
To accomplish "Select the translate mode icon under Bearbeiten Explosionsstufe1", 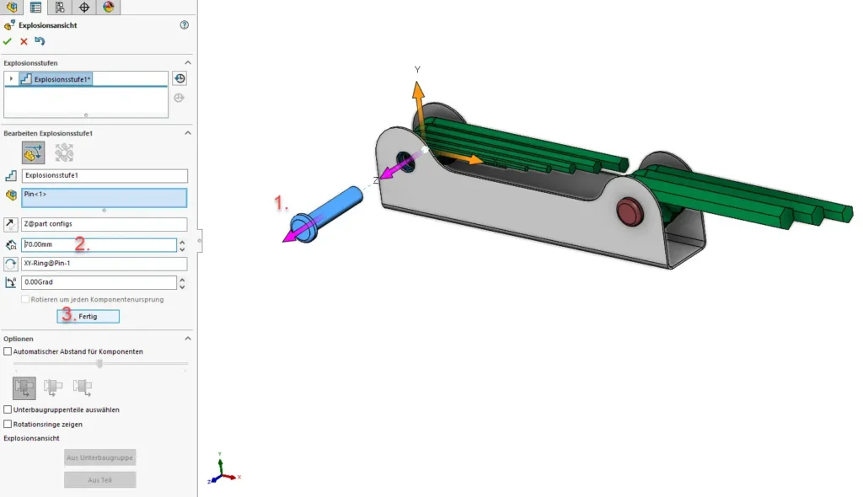I will (x=32, y=152).
